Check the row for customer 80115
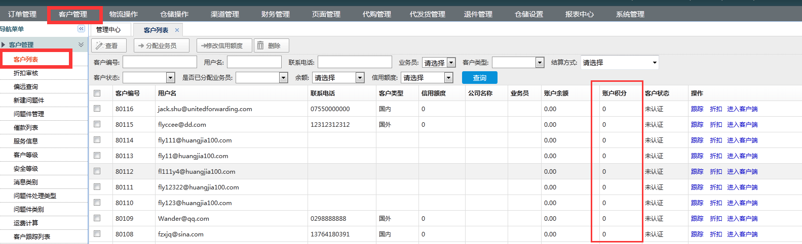The image size is (802, 244). 97,124
